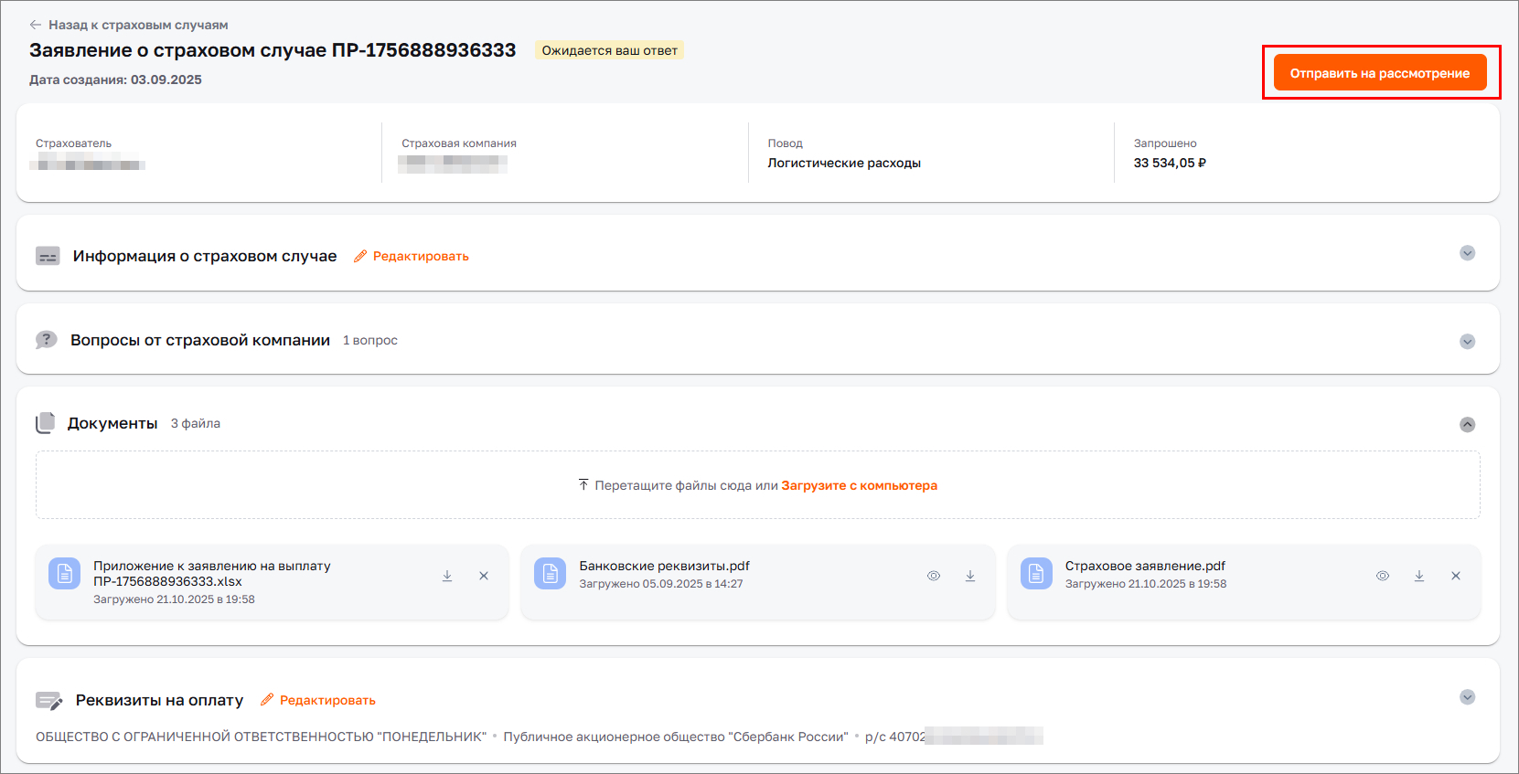This screenshot has width=1519, height=774.
Task: Click "Банковские реквизиты.pdf" file name
Action: (664, 566)
